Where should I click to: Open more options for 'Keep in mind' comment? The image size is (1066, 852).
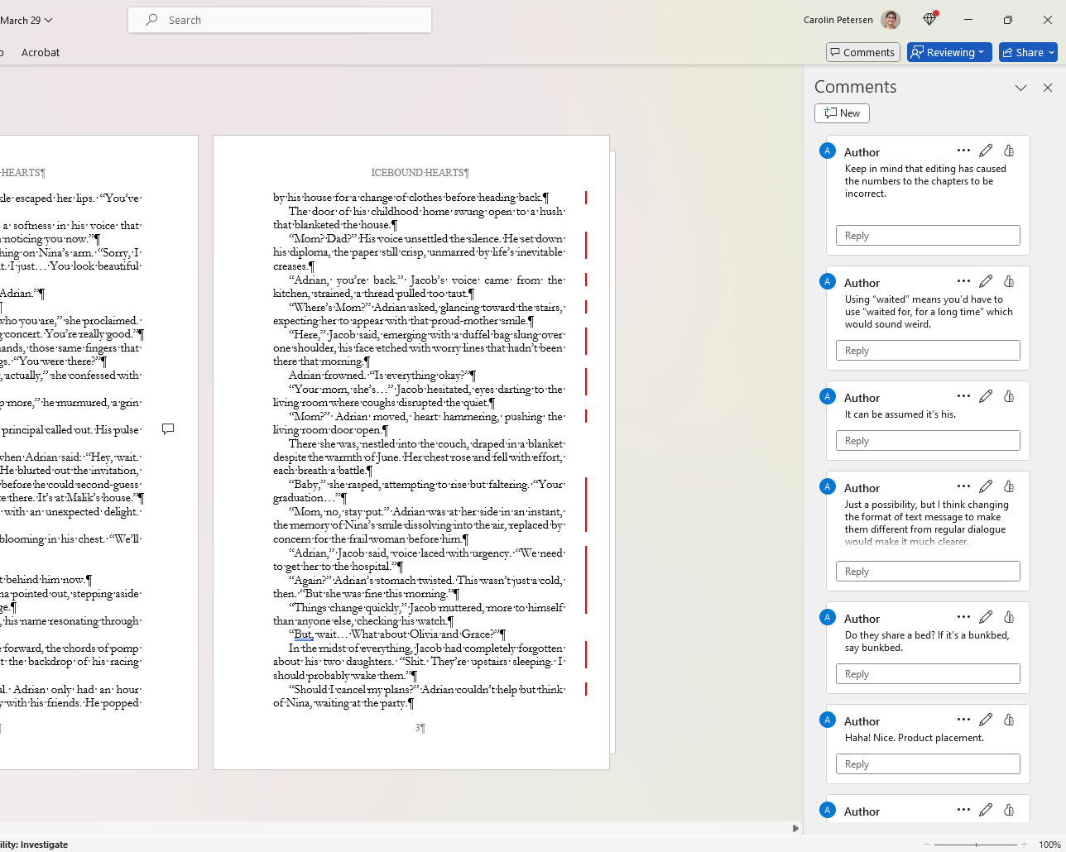[x=963, y=151]
